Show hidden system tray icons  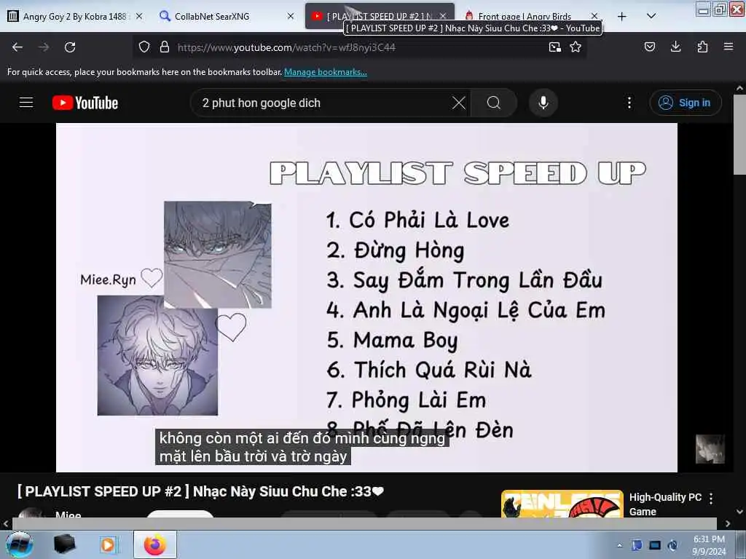click(619, 545)
